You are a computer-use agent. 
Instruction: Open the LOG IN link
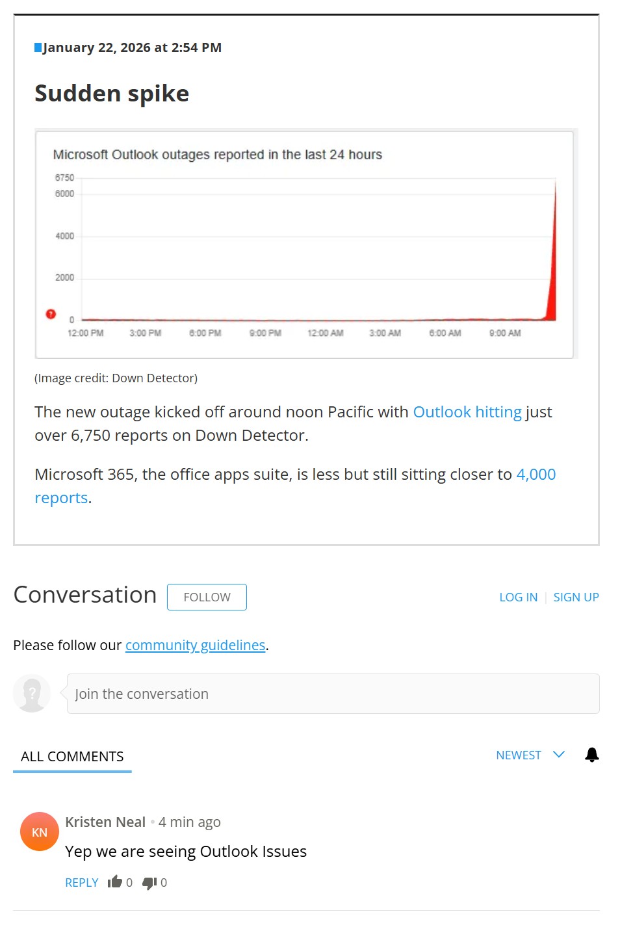pyautogui.click(x=518, y=597)
